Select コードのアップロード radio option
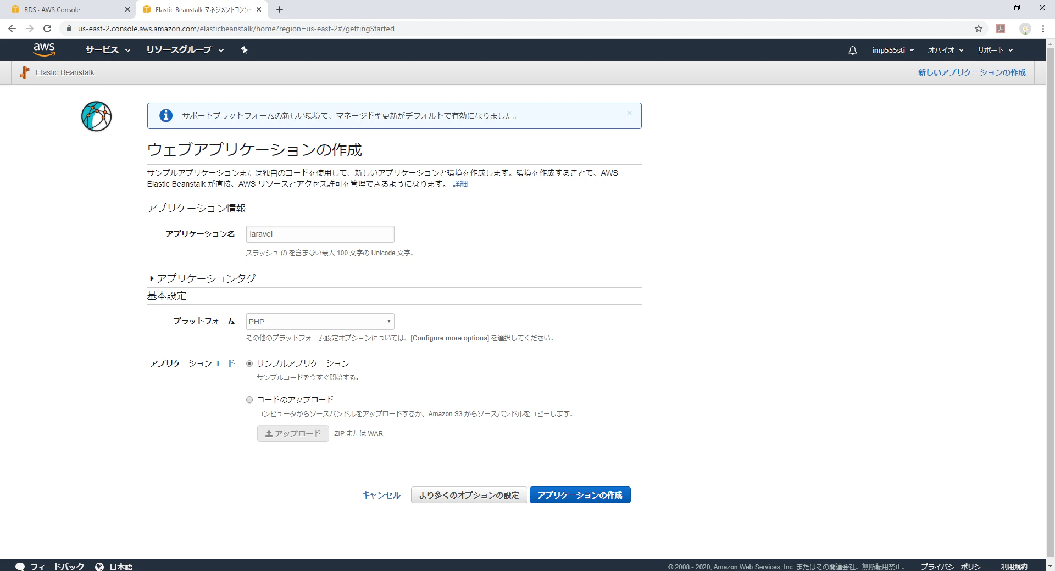 [249, 400]
